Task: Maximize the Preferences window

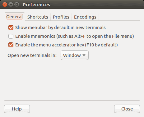Action: (16, 5)
